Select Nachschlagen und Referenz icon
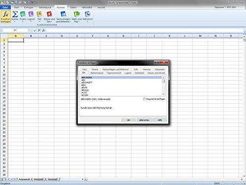 pyautogui.click(x=63, y=14)
